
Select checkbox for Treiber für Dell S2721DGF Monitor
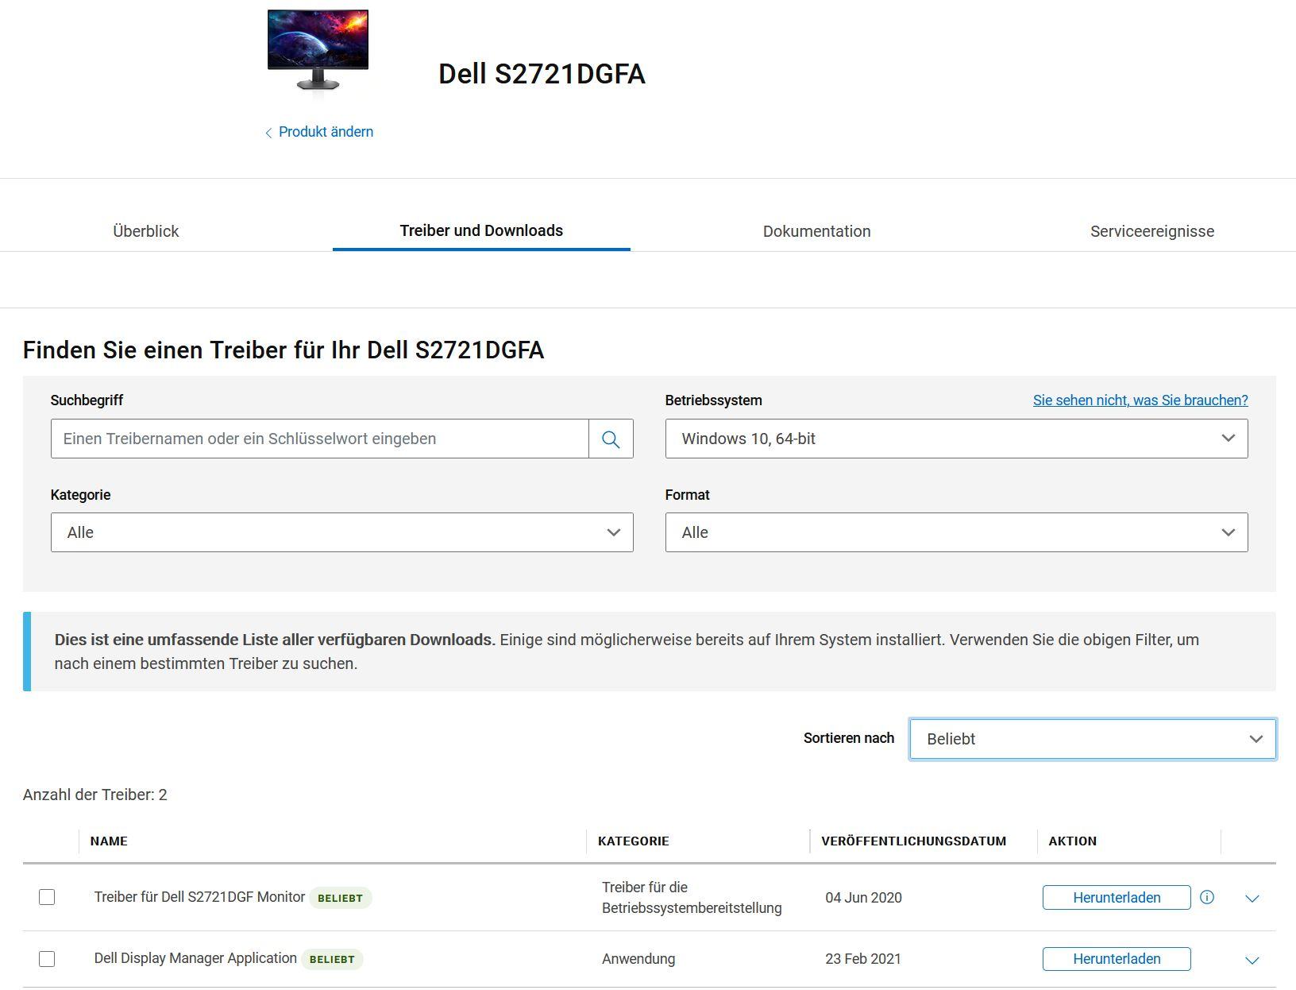[x=47, y=897]
